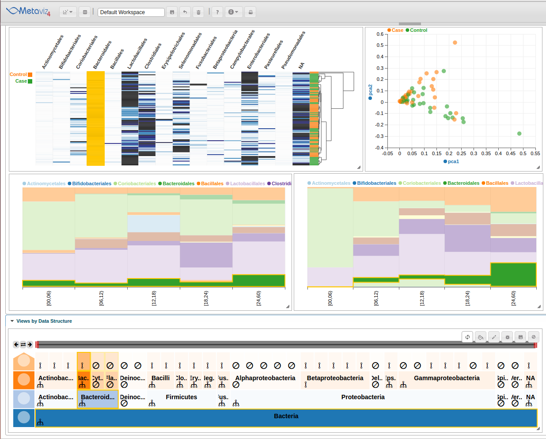Click the Default Workspace name field
Screen dimensions: 546x439
(x=131, y=12)
